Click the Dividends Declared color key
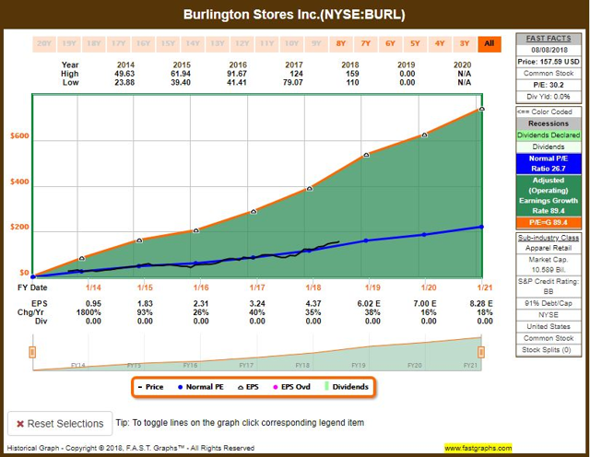Image resolution: width=590 pixels, height=457 pixels. pos(549,135)
